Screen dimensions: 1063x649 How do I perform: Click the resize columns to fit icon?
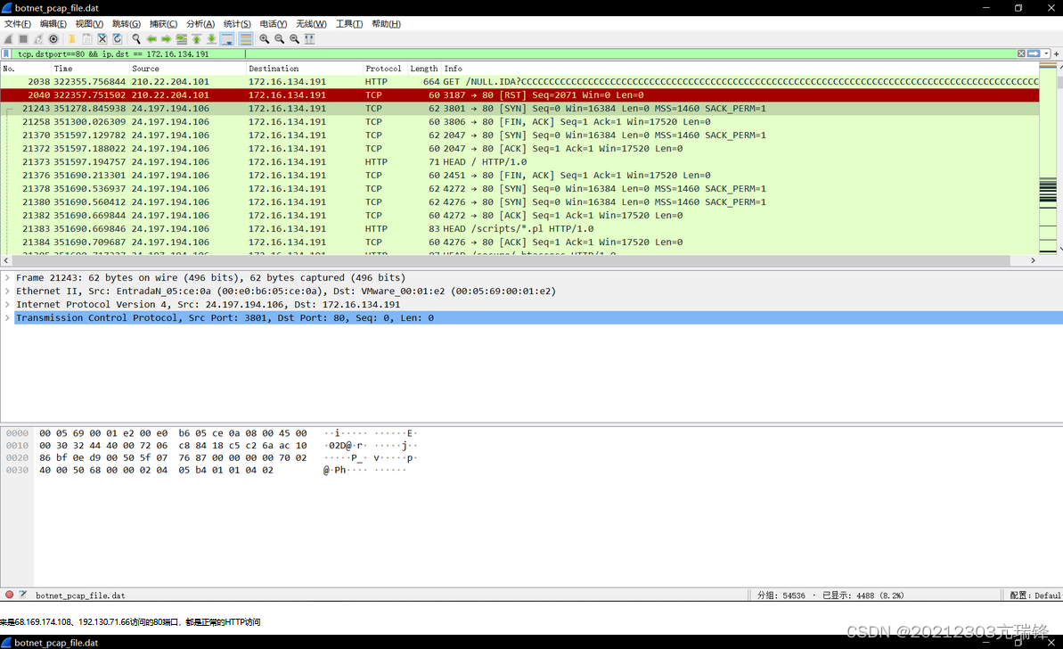coord(310,39)
